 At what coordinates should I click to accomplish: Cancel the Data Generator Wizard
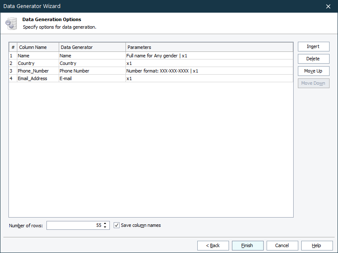tap(282, 245)
